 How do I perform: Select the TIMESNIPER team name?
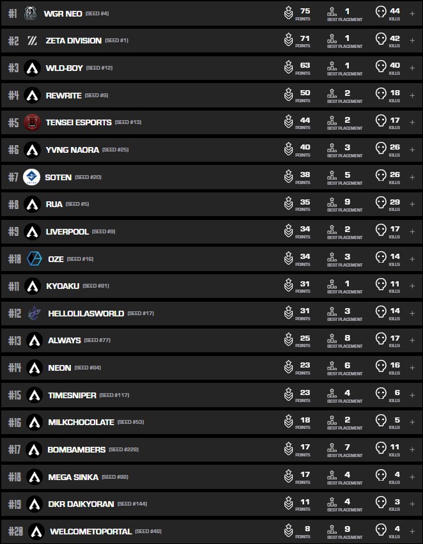(x=72, y=395)
